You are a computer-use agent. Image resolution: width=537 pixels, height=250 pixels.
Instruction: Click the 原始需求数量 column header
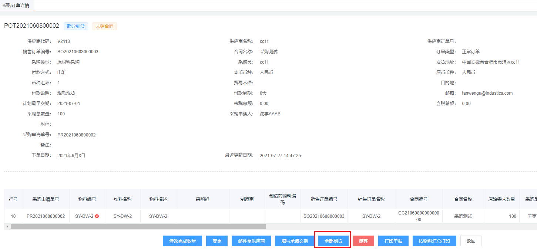[501, 199]
